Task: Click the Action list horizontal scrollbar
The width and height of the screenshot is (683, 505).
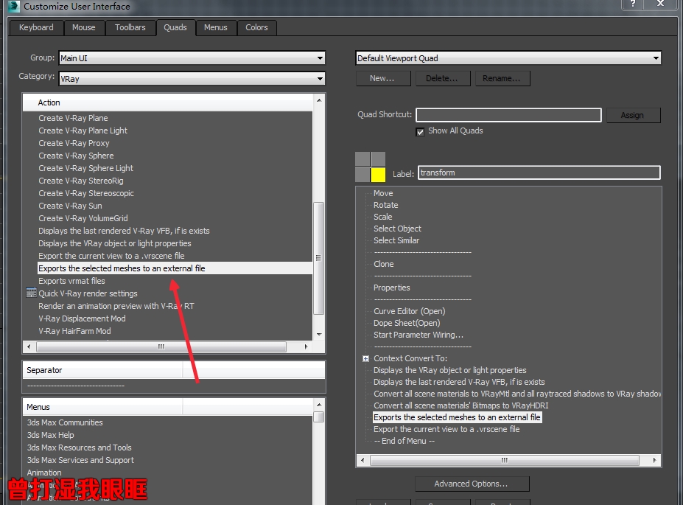Action: click(x=161, y=346)
